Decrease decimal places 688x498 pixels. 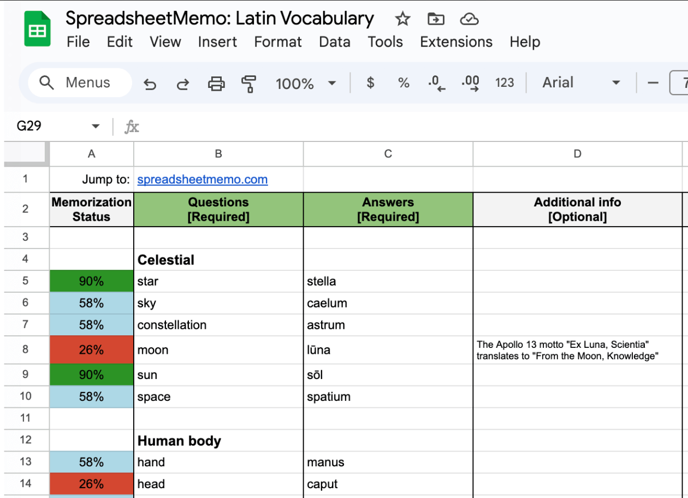436,83
